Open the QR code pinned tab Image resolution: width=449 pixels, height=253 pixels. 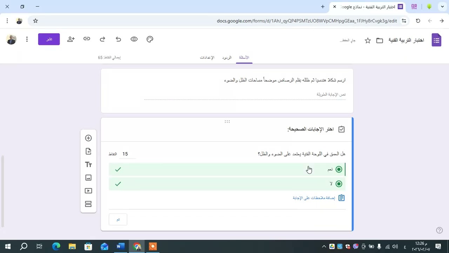coord(414,7)
